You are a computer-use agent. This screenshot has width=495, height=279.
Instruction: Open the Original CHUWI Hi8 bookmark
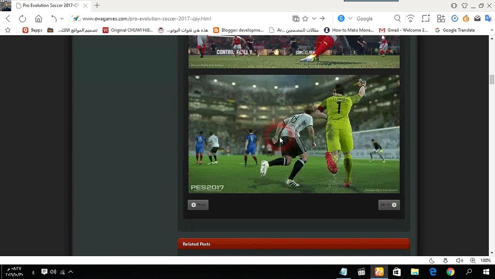(127, 30)
